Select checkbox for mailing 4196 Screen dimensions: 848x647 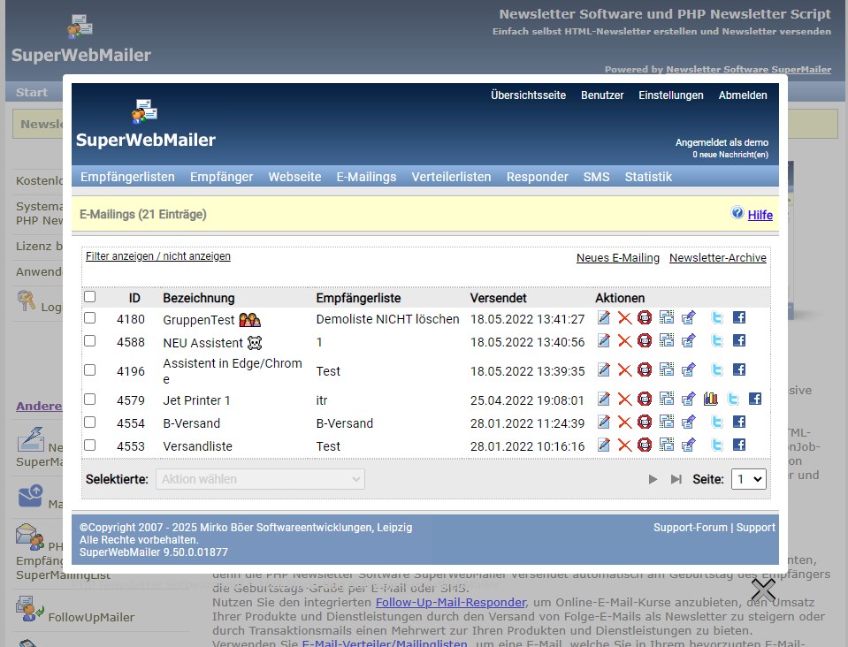click(90, 369)
